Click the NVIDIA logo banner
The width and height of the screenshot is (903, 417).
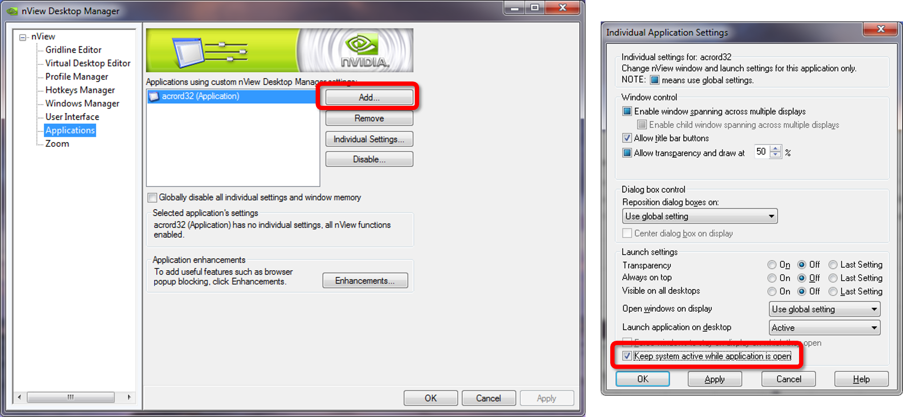tap(279, 51)
